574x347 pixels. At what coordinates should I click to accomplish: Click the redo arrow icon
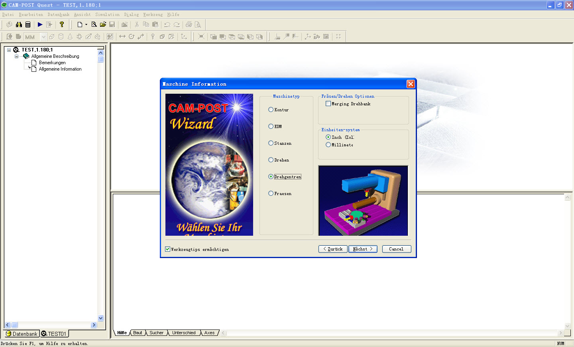point(177,24)
